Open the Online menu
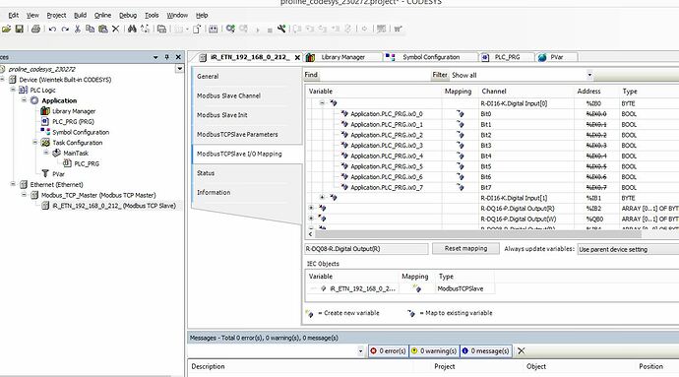Image resolution: width=679 pixels, height=377 pixels. 102,15
